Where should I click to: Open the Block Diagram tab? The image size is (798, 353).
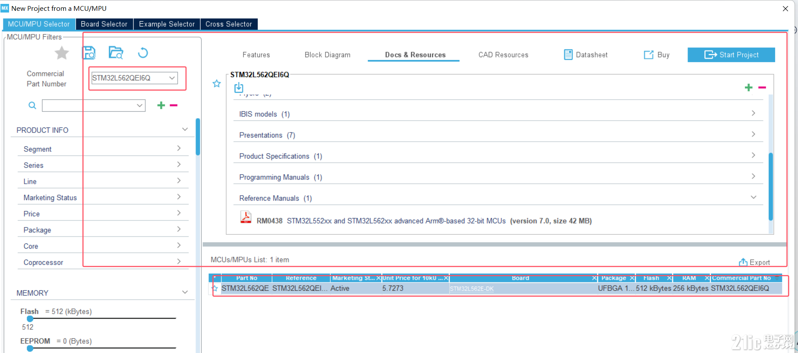[x=328, y=55]
